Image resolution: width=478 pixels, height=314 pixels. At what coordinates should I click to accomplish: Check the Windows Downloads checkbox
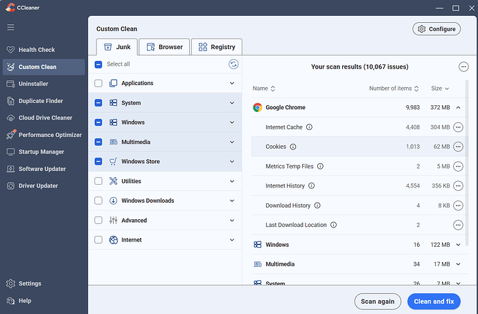tap(98, 201)
